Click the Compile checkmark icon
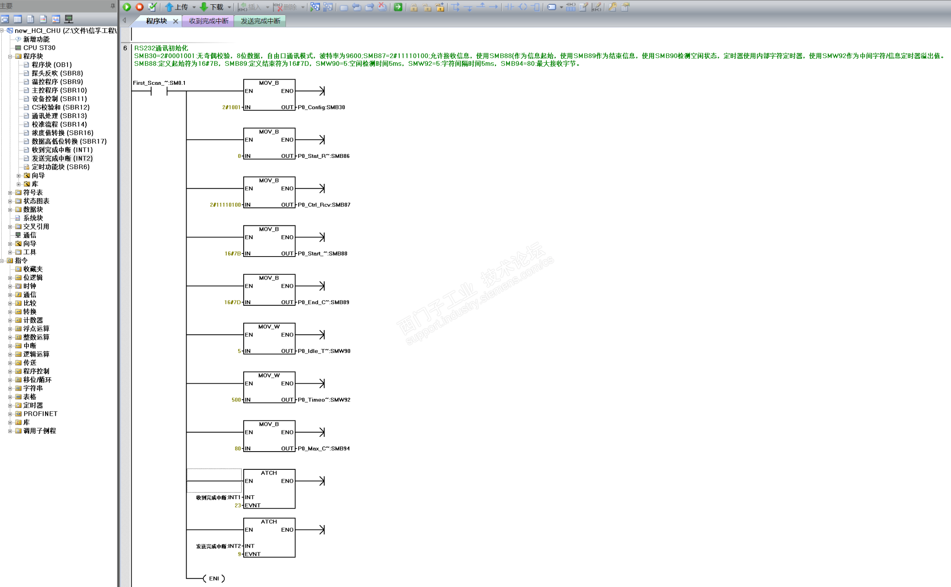The height and width of the screenshot is (587, 951). coord(152,7)
